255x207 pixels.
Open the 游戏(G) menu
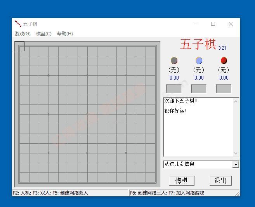(23, 34)
